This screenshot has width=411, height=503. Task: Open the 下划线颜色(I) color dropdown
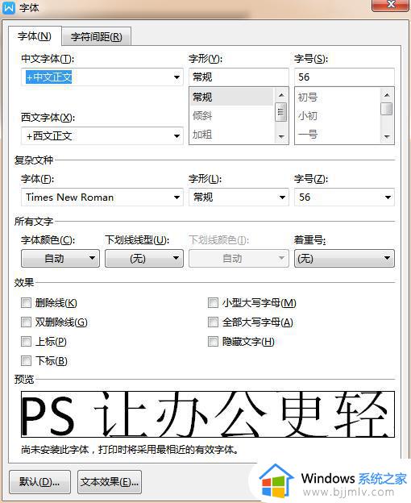[239, 258]
